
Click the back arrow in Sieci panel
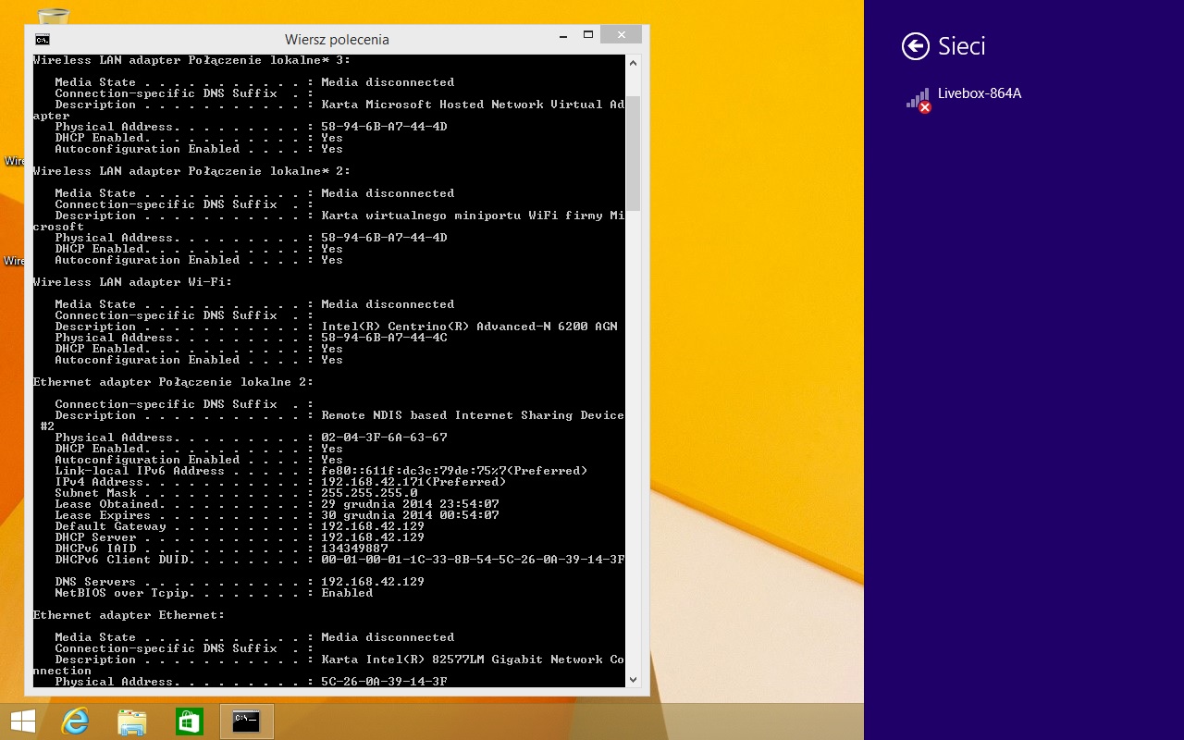(916, 46)
